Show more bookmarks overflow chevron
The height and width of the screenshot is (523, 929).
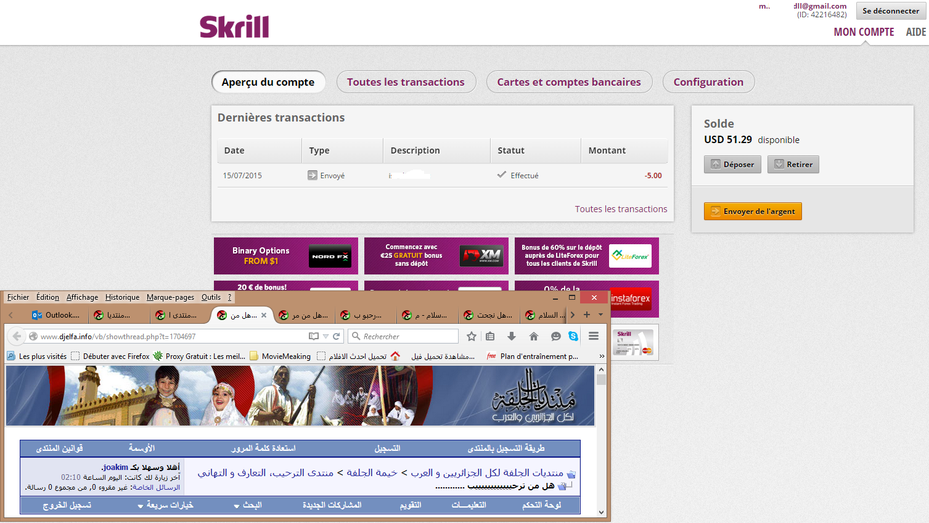(x=602, y=356)
